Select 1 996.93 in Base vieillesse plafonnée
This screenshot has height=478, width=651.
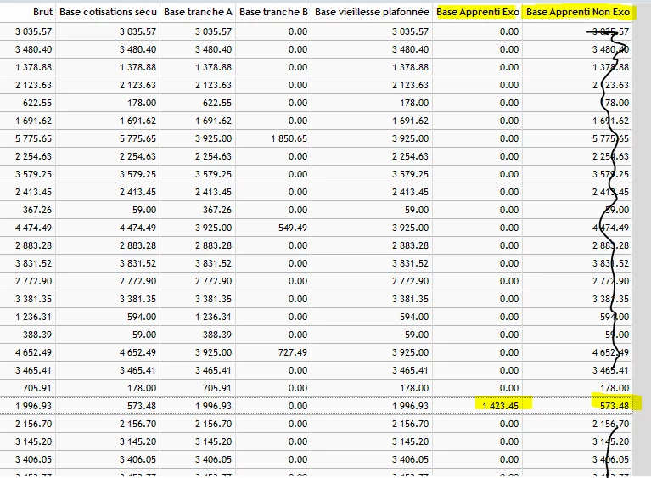coord(410,406)
